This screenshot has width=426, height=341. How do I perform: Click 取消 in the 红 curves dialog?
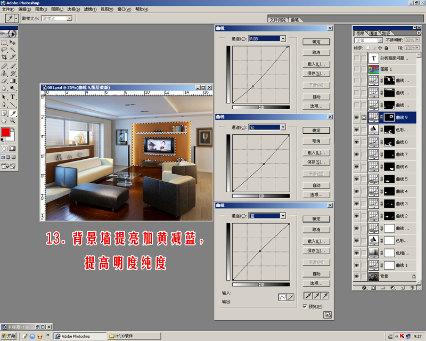tap(316, 141)
